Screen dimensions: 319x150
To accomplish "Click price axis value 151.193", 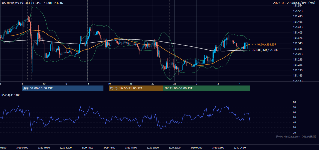I will pos(298,70).
